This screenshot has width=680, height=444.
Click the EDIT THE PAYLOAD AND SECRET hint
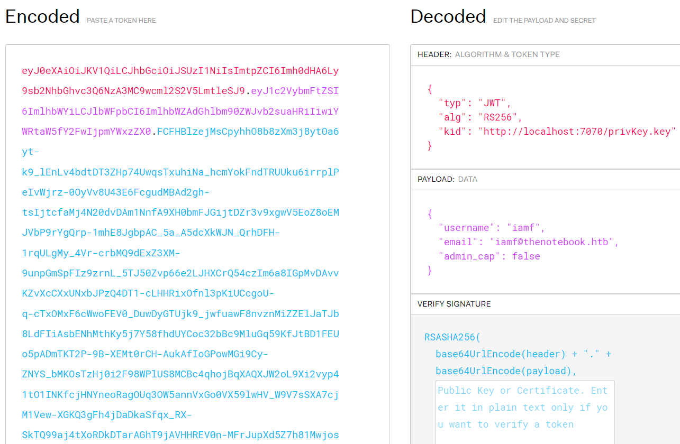coord(544,21)
